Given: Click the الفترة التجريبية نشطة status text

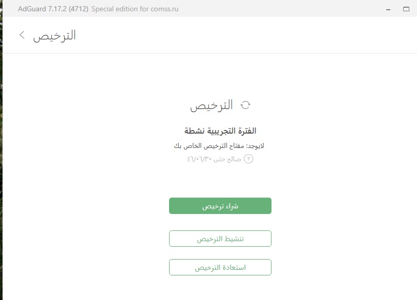Looking at the screenshot, I should pyautogui.click(x=220, y=131).
